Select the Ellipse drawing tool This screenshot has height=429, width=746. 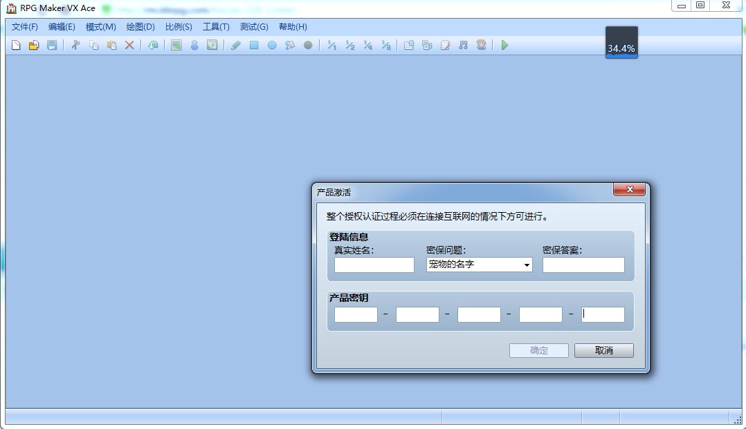coord(272,45)
